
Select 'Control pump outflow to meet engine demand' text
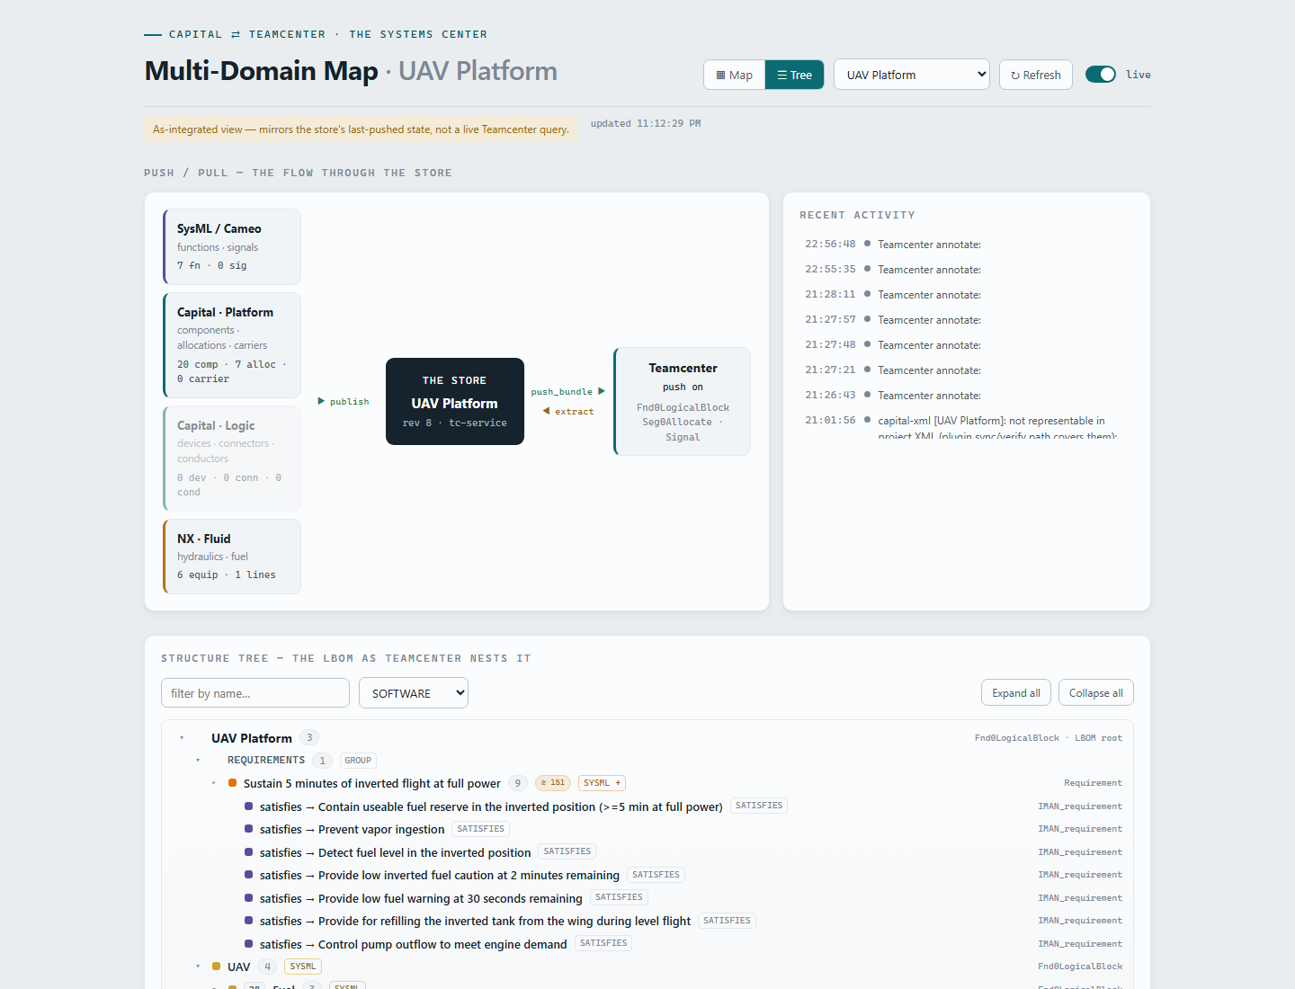coord(442,944)
